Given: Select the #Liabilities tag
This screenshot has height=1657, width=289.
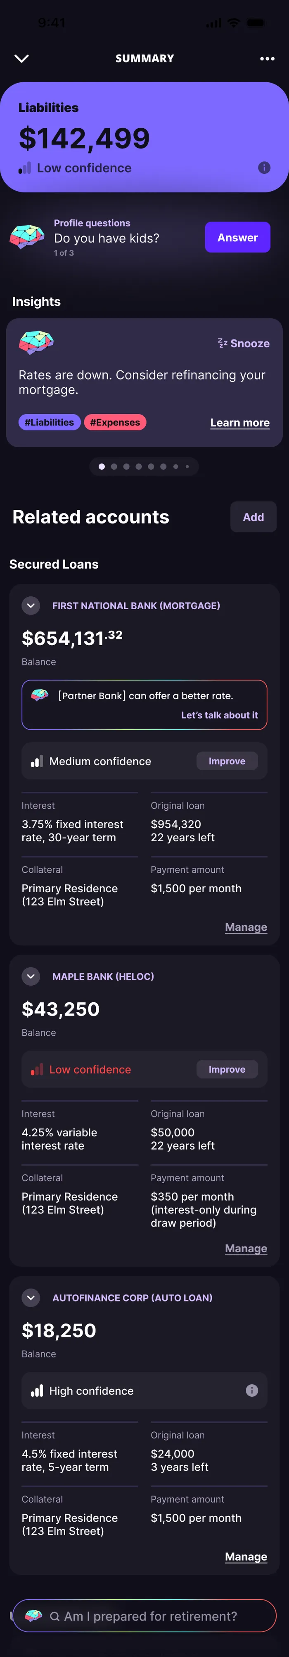Looking at the screenshot, I should pos(50,422).
